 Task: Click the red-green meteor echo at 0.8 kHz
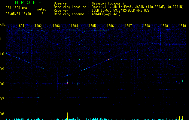68,83
